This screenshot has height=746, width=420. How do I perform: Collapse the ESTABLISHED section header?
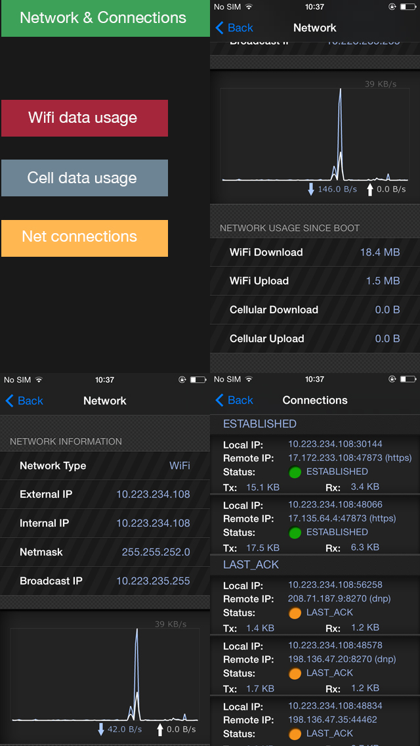[260, 424]
